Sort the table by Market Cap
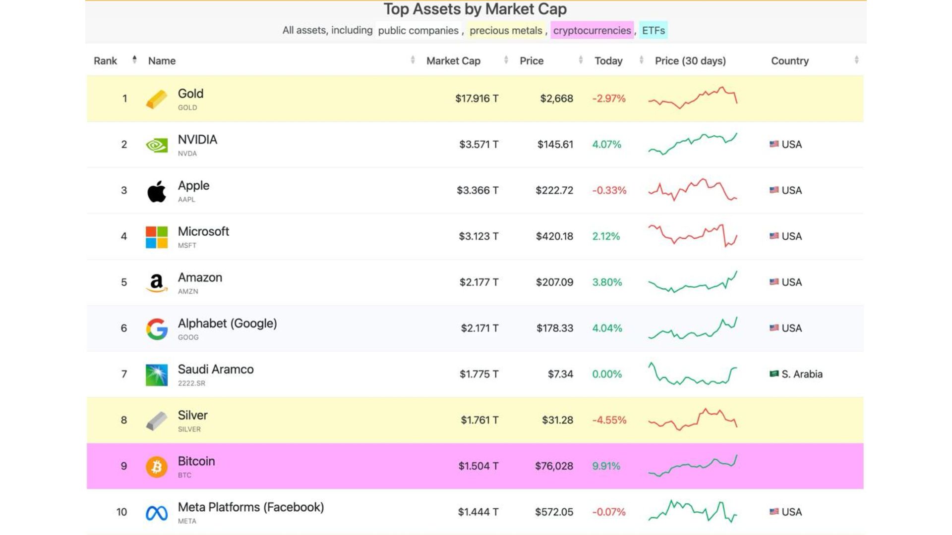 point(453,60)
